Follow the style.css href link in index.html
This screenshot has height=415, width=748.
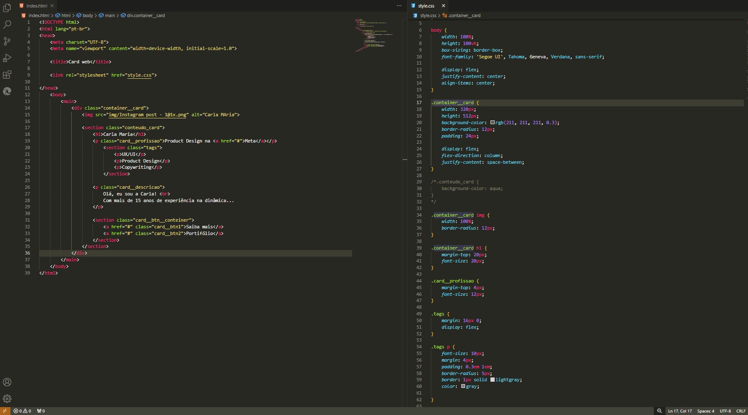139,75
